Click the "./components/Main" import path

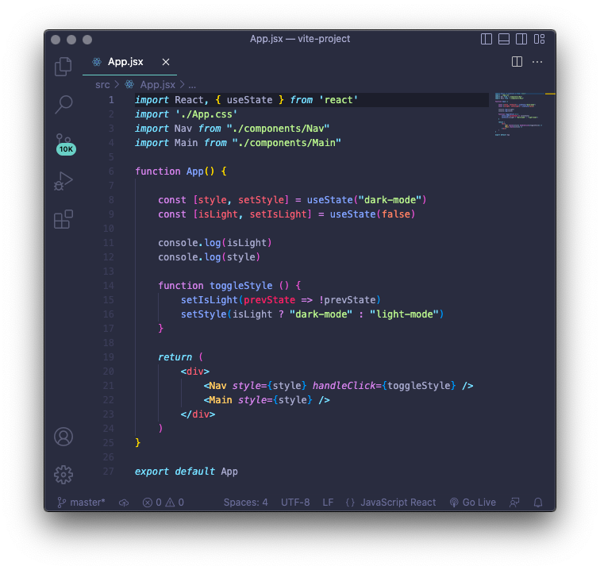click(287, 143)
